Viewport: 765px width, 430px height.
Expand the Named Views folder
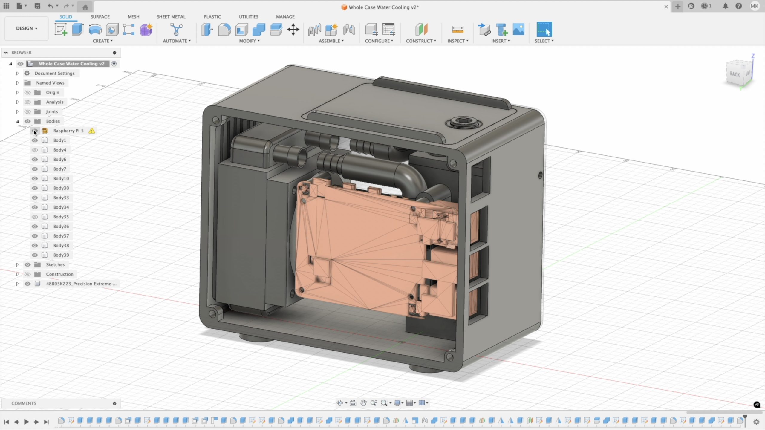coord(17,83)
